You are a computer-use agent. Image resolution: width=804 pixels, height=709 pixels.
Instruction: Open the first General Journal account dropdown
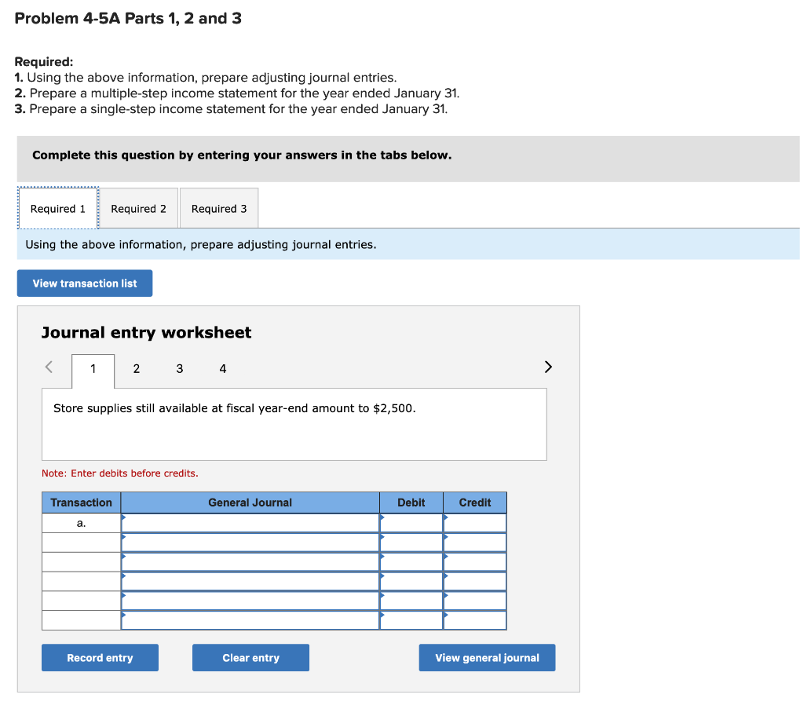(x=250, y=522)
